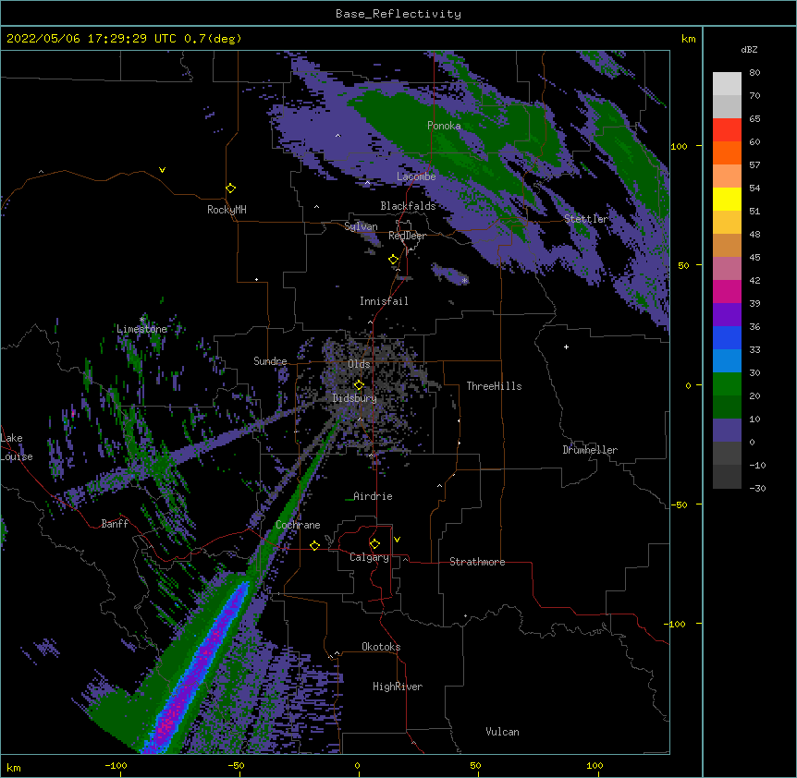Click the Banff town label
797x778 pixels.
pos(115,524)
